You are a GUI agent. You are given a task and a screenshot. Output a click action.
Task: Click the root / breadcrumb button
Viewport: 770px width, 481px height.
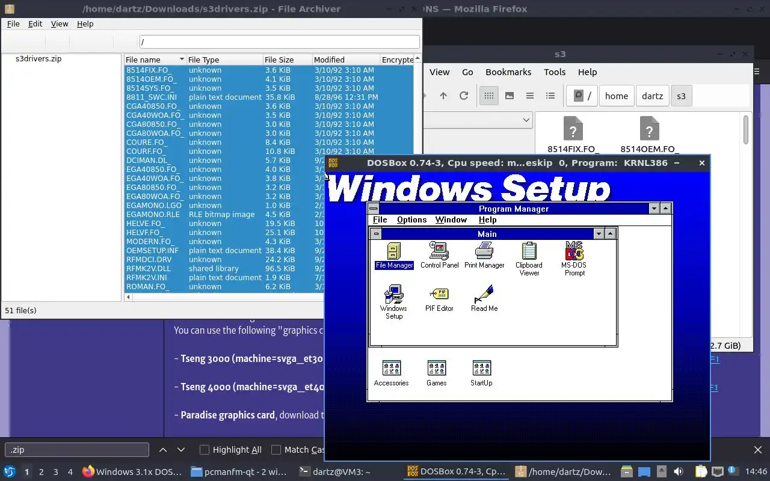coord(583,96)
